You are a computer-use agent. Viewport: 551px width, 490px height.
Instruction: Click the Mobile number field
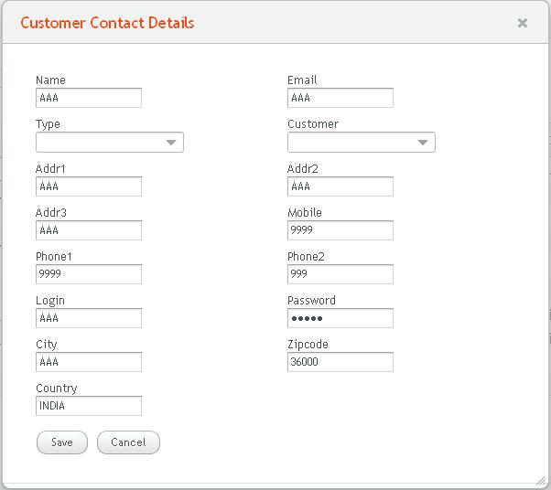pos(340,230)
